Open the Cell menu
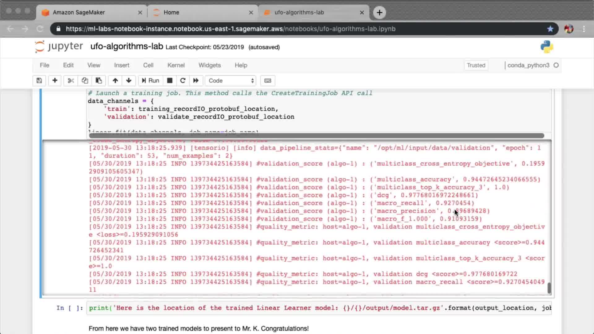Image resolution: width=594 pixels, height=334 pixels. (x=148, y=65)
